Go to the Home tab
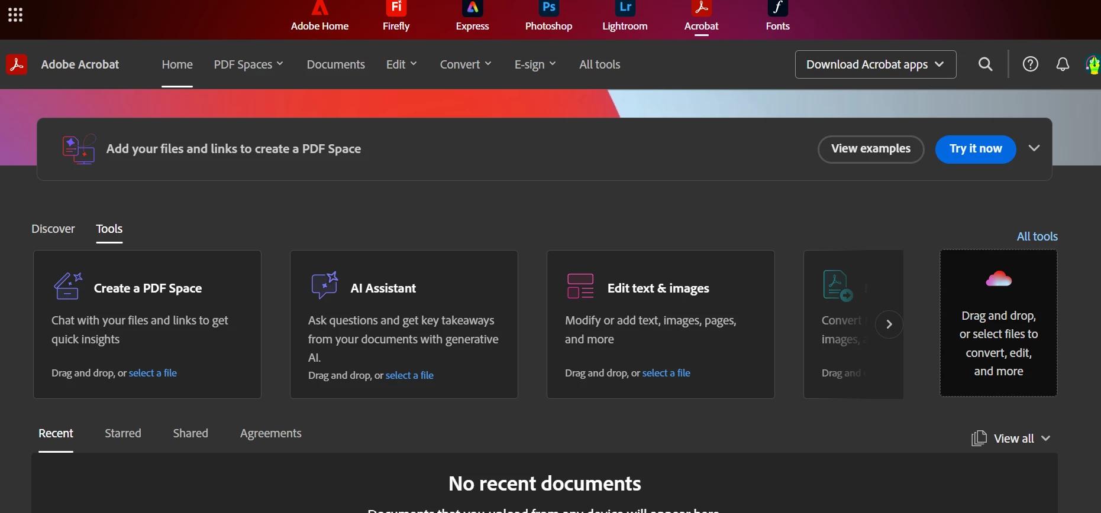This screenshot has height=513, width=1101. click(x=177, y=64)
